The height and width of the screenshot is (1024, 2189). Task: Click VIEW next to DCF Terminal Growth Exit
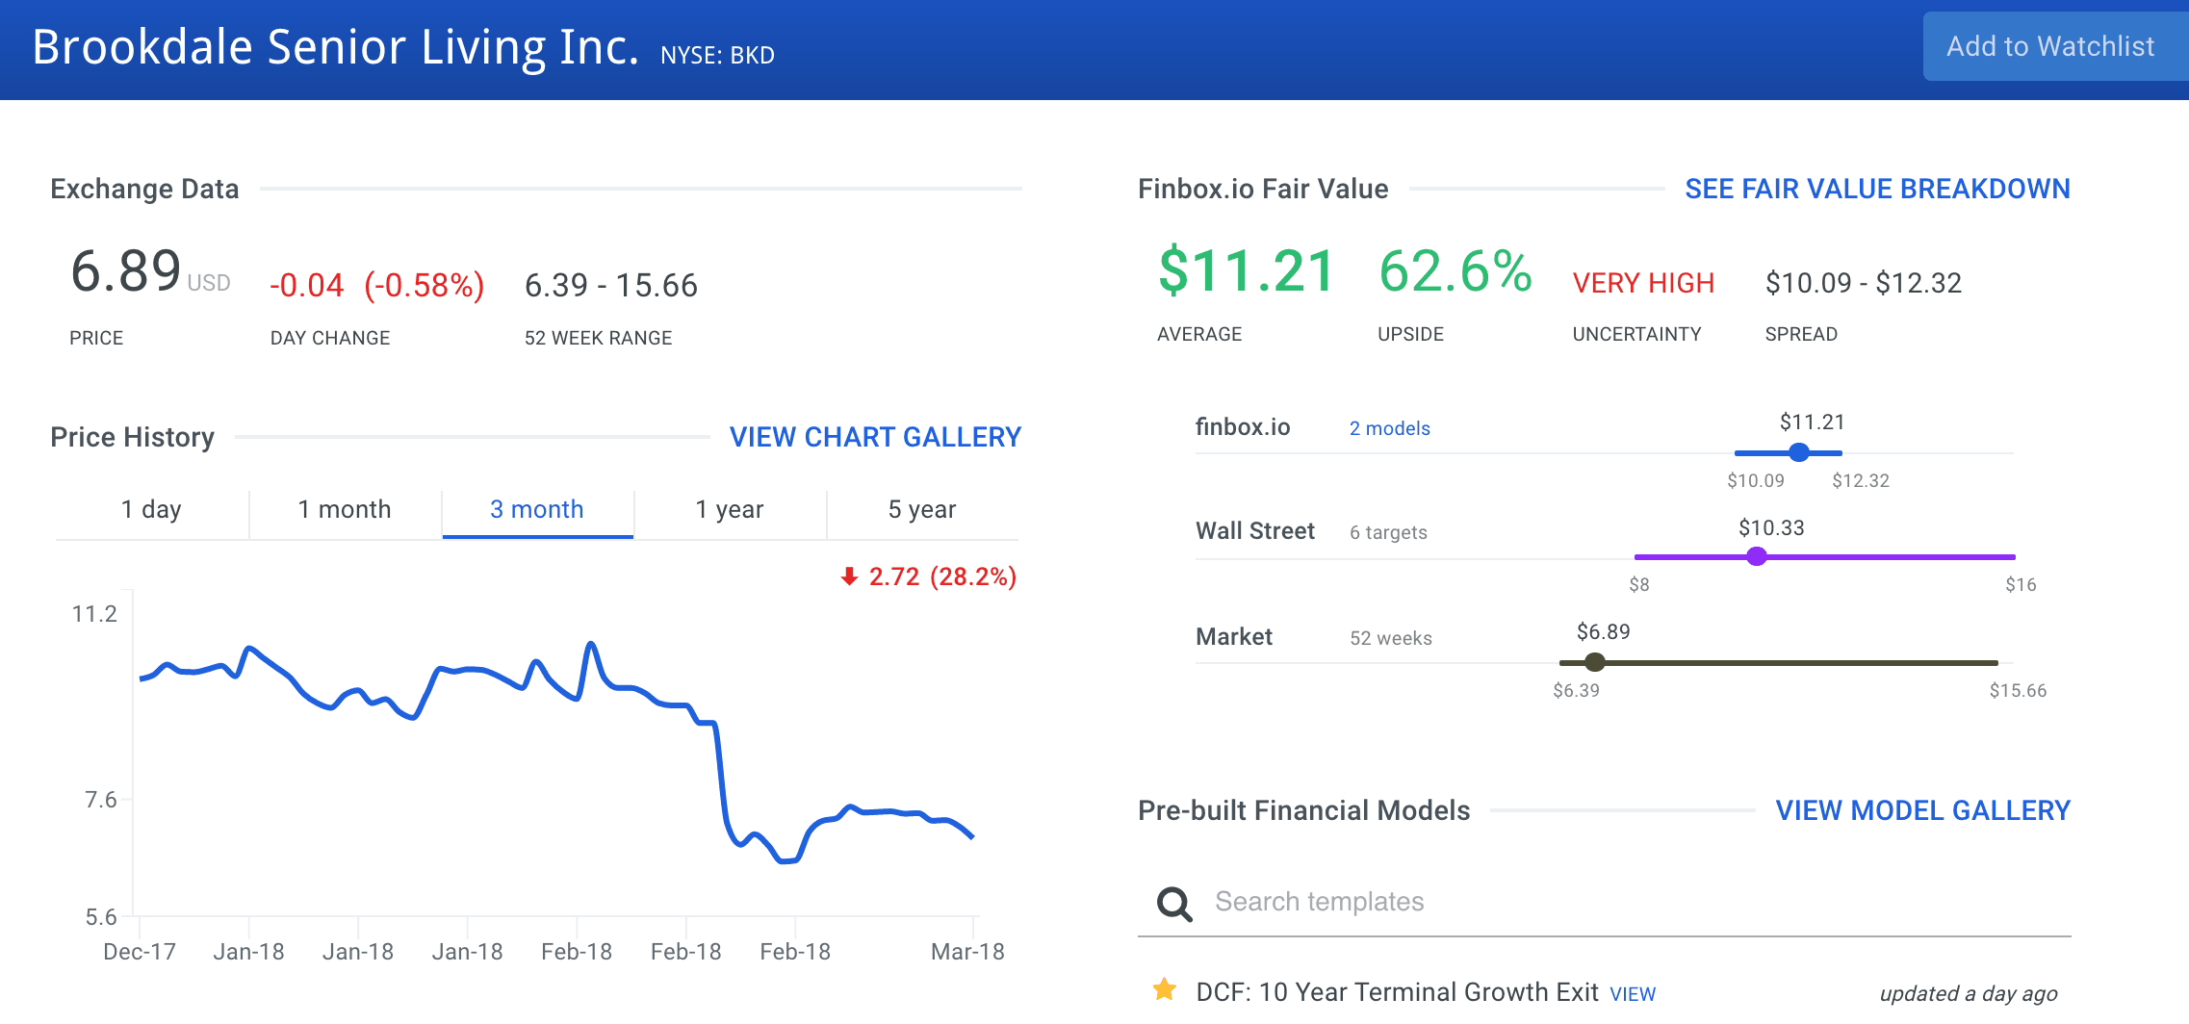pos(1633,994)
